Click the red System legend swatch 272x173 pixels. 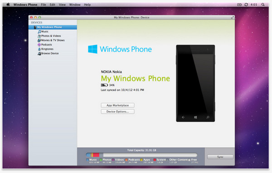pos(155,160)
